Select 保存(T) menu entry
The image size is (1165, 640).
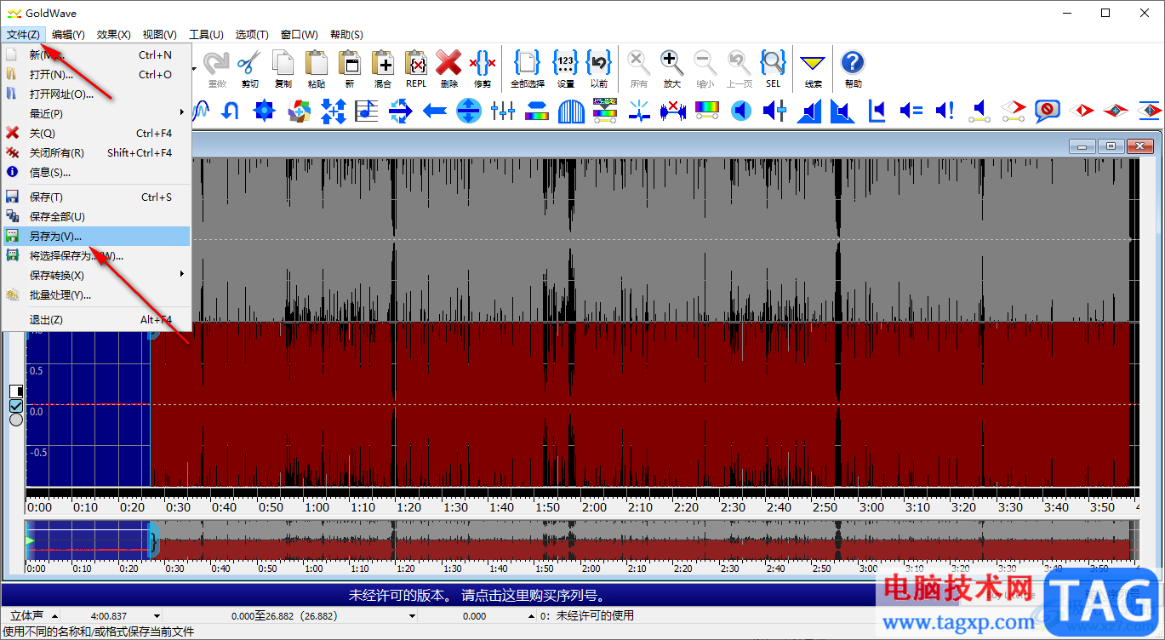(96, 197)
